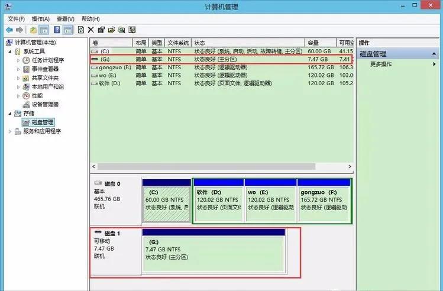The width and height of the screenshot is (443, 291).
Task: Select the 软件 (D:) partition block in disk map
Action: coord(218,201)
